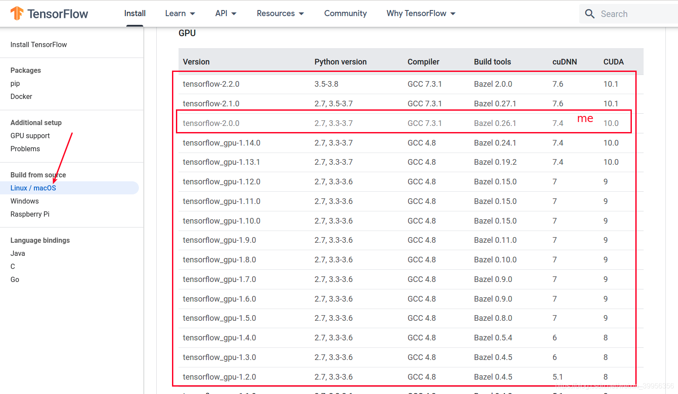Click tensorflow-2.2.0 version cell

pyautogui.click(x=211, y=84)
